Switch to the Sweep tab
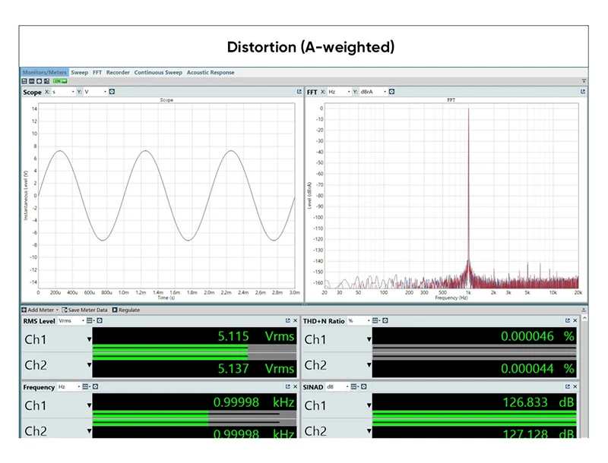The width and height of the screenshot is (608, 463). (x=80, y=72)
